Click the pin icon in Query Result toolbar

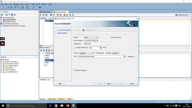41,50
